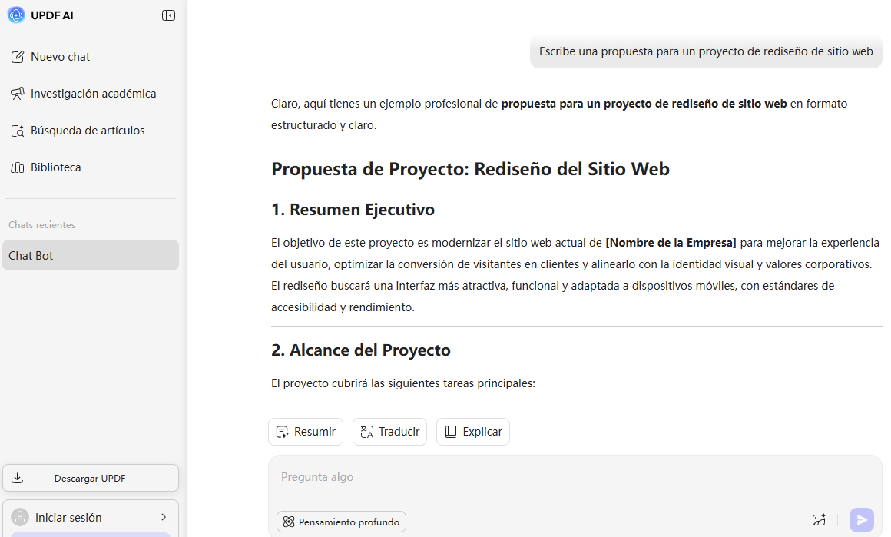Start a new chat via Nuevo chat
This screenshot has width=891, height=537.
click(x=50, y=57)
